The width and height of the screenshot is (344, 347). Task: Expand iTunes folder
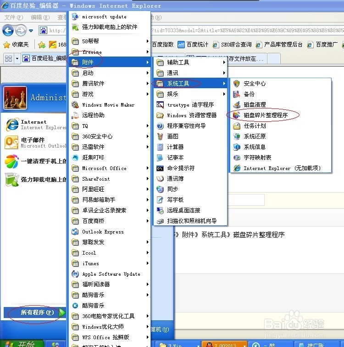pyautogui.click(x=110, y=263)
